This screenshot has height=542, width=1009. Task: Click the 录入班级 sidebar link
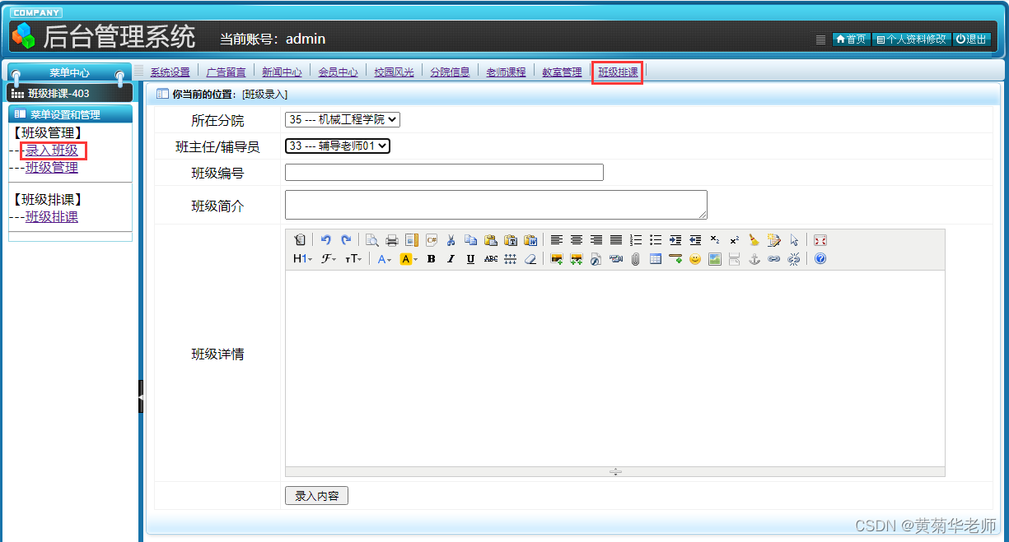[x=52, y=151]
